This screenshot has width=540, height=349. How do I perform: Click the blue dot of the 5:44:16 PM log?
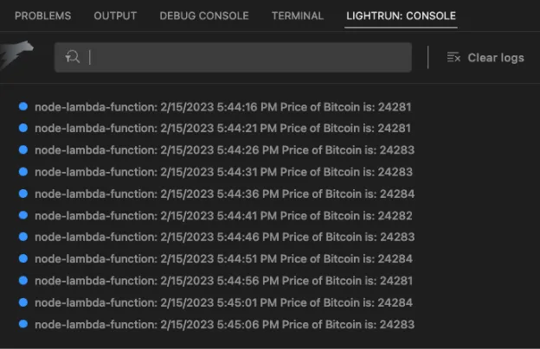tap(23, 106)
